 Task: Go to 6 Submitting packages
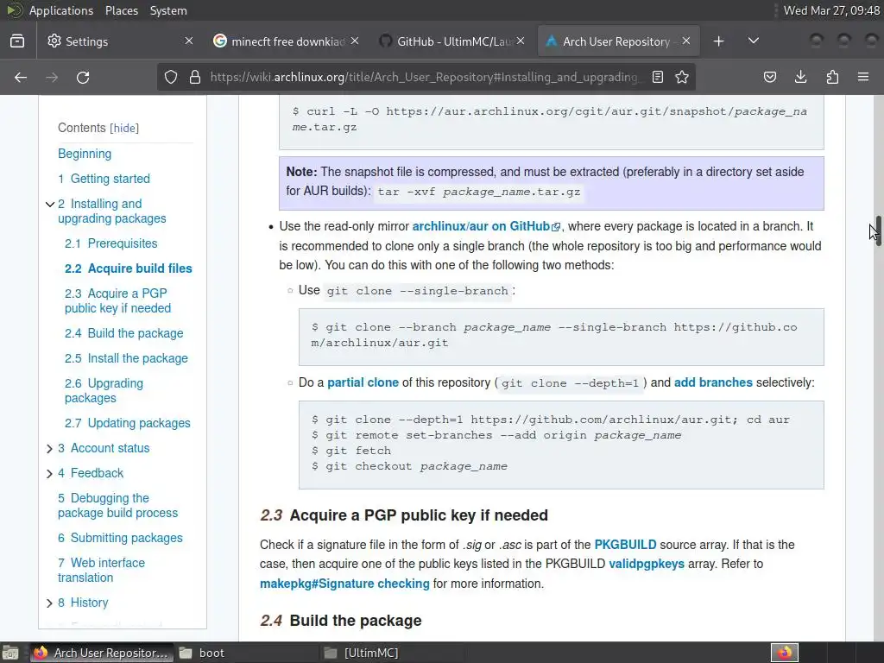(x=120, y=538)
